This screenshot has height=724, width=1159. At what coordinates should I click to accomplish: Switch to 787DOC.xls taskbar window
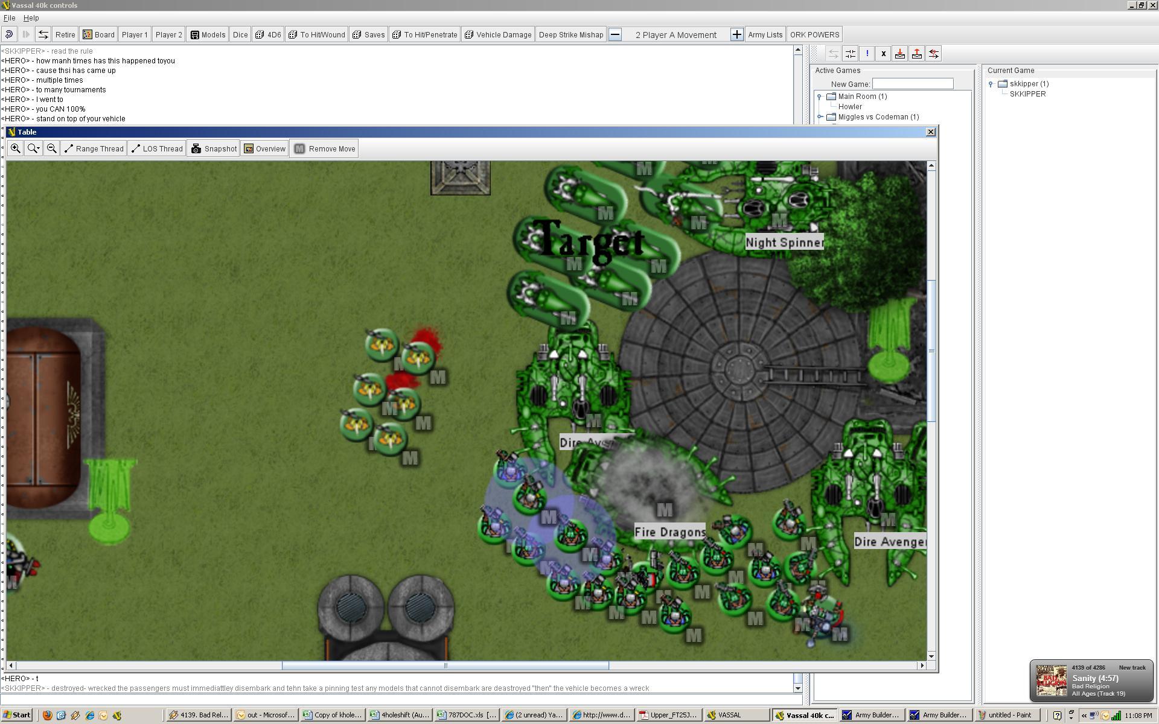[x=467, y=715]
